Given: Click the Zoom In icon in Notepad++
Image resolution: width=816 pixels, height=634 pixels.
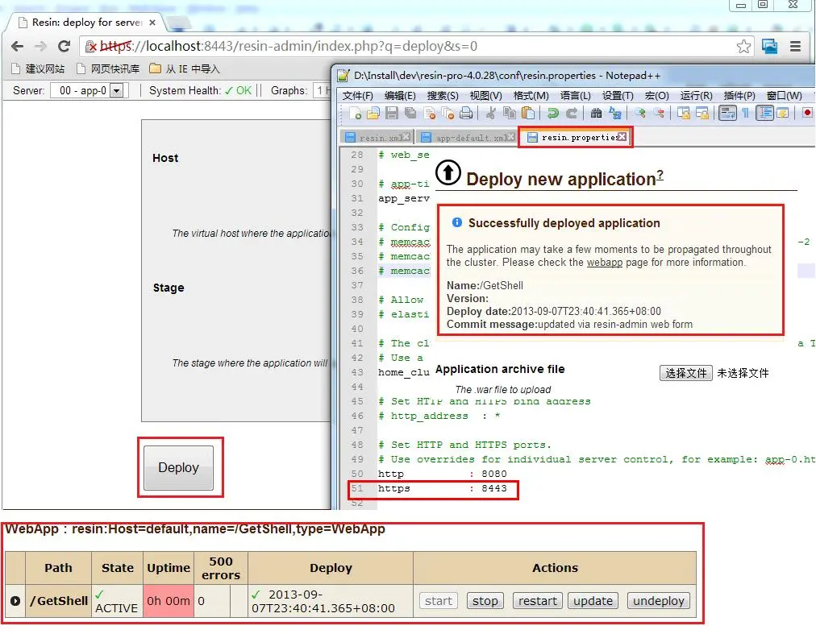Looking at the screenshot, I should (640, 113).
